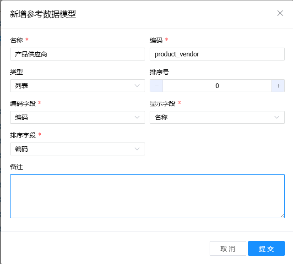This screenshot has width=293, height=264.
Task: Expand the 编码字段 dropdown showing 编码
Action: (73, 117)
